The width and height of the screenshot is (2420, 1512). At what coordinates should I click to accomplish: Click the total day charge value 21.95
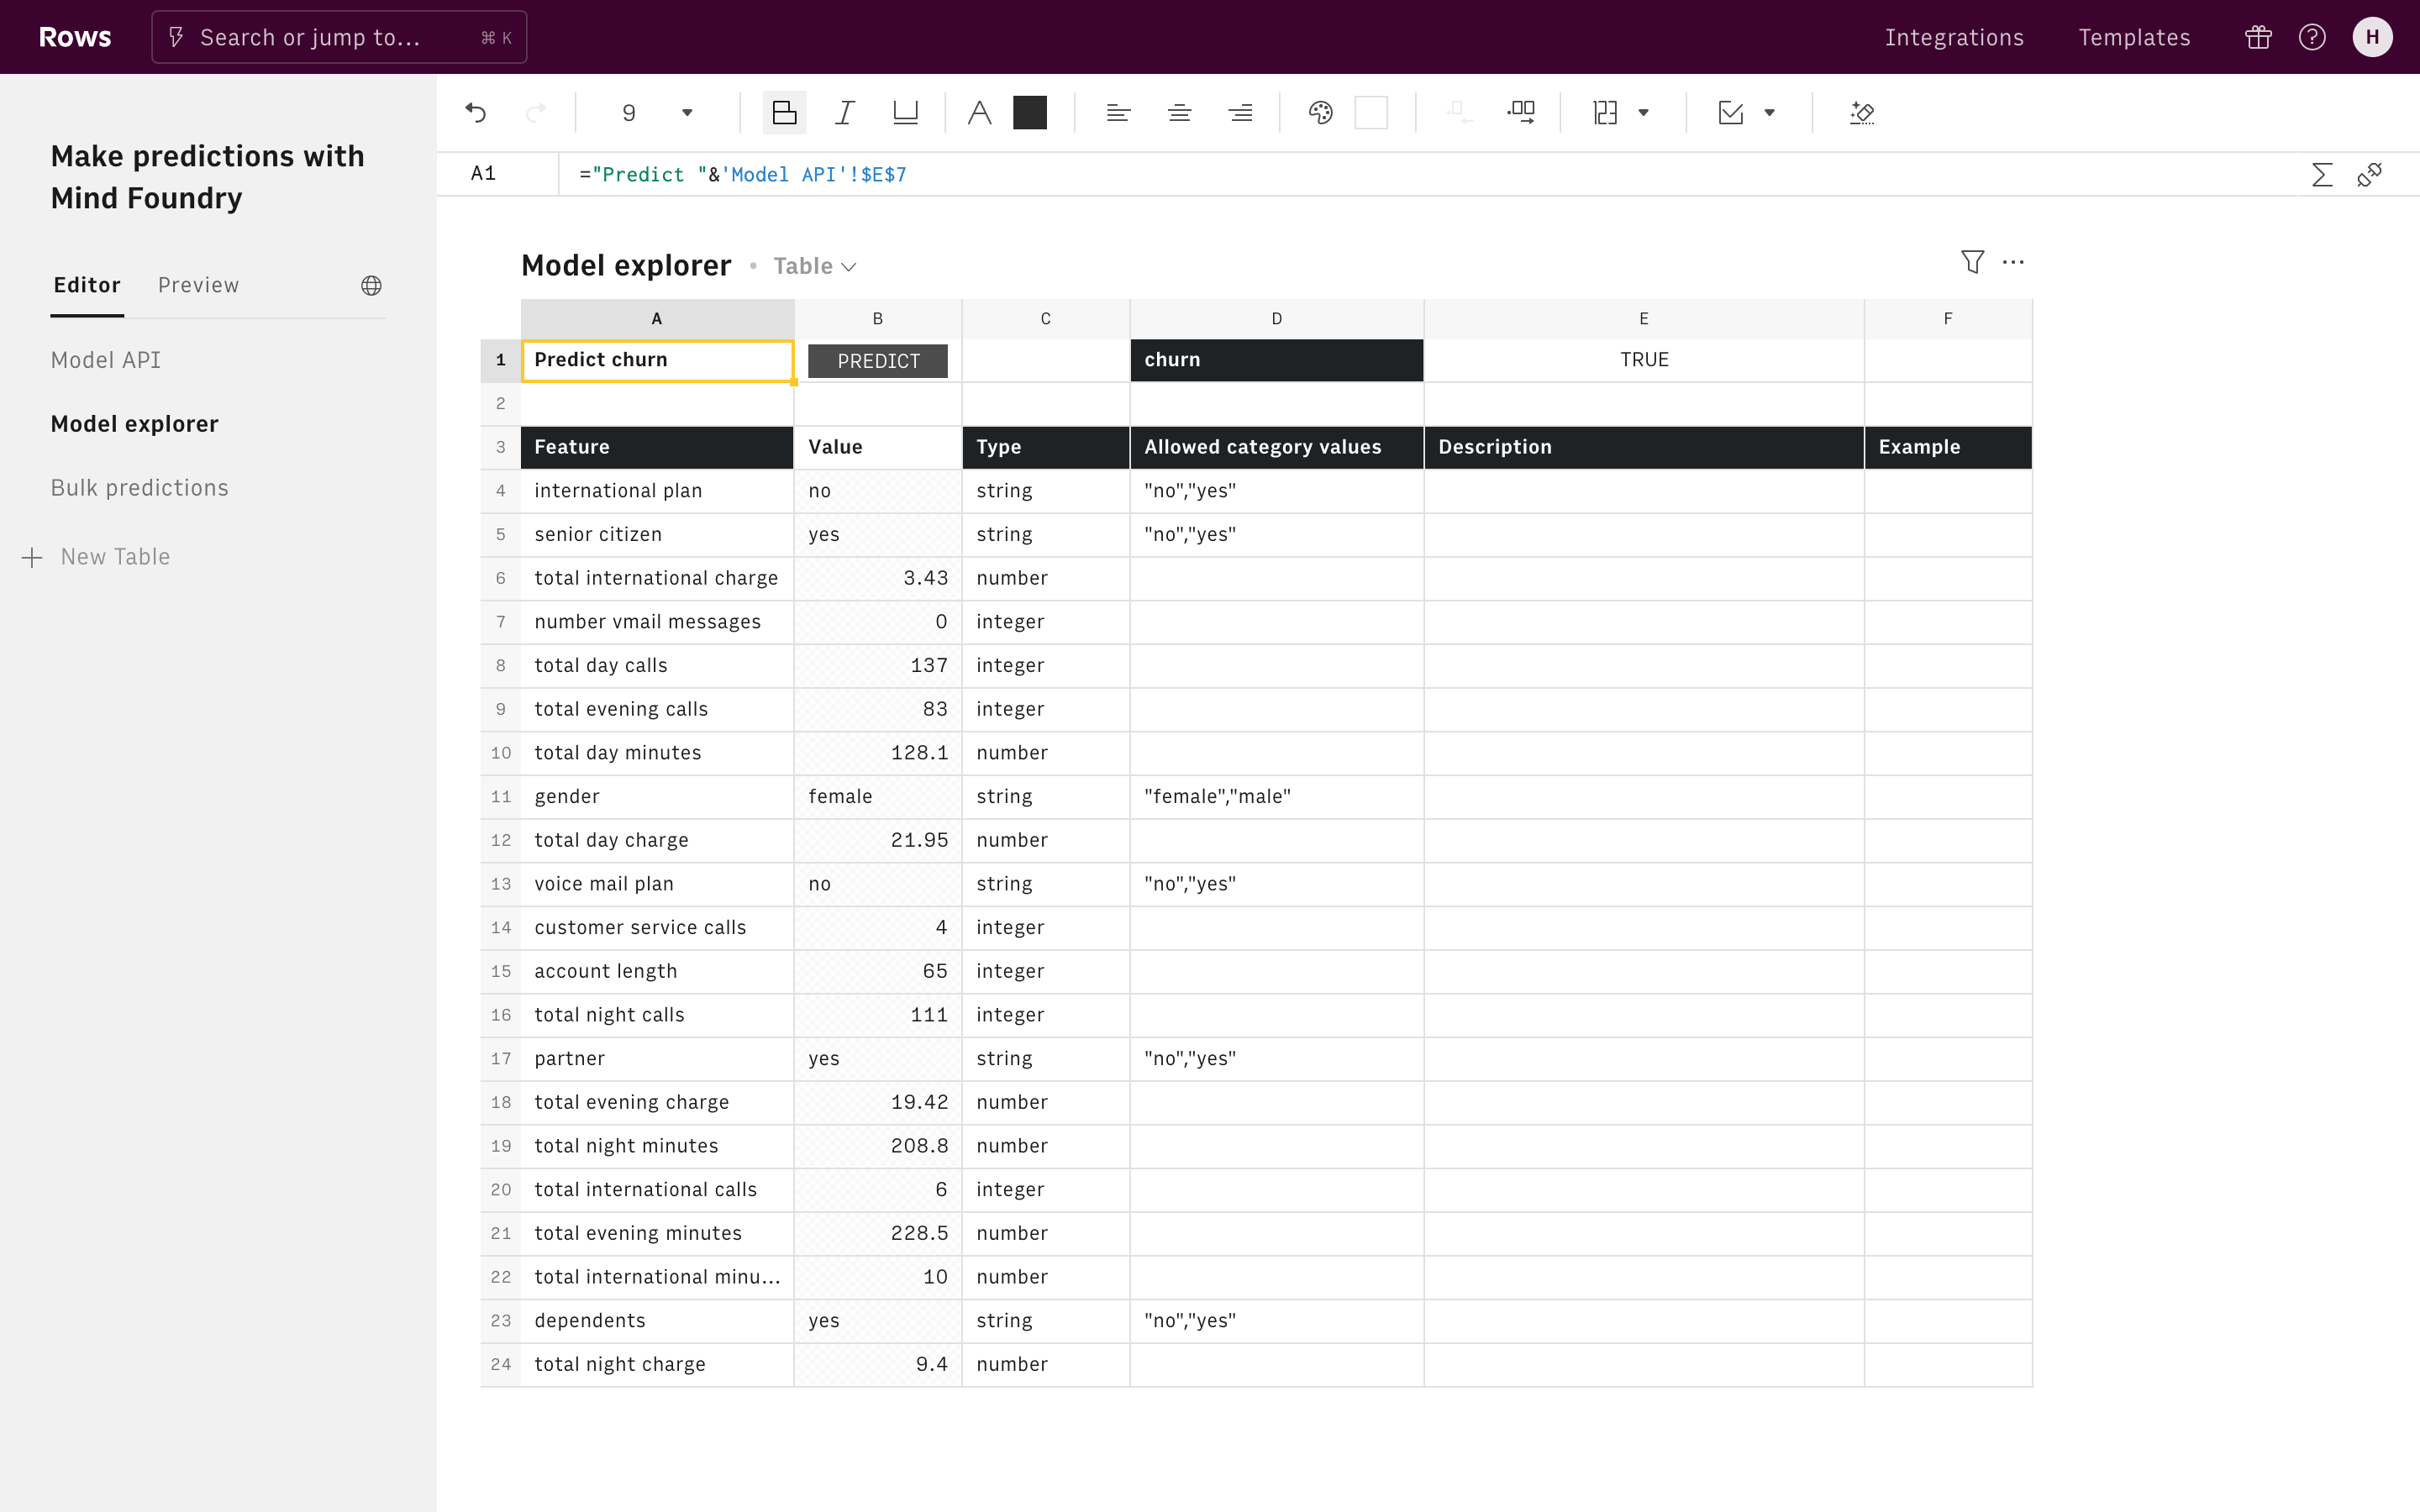click(x=878, y=840)
